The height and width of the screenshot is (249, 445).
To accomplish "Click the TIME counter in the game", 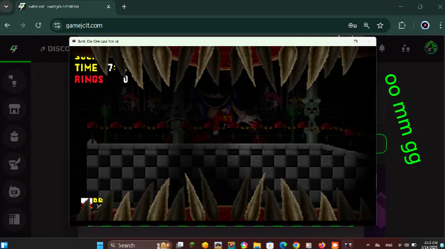I will (x=100, y=68).
